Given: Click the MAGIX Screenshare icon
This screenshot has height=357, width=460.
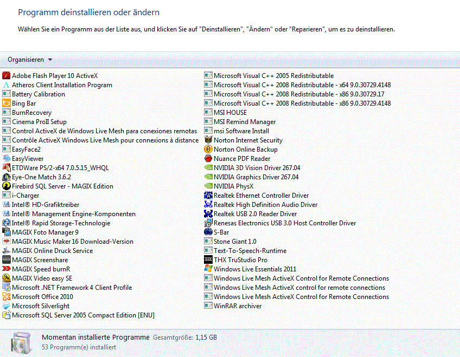Looking at the screenshot, I should [x=6, y=260].
